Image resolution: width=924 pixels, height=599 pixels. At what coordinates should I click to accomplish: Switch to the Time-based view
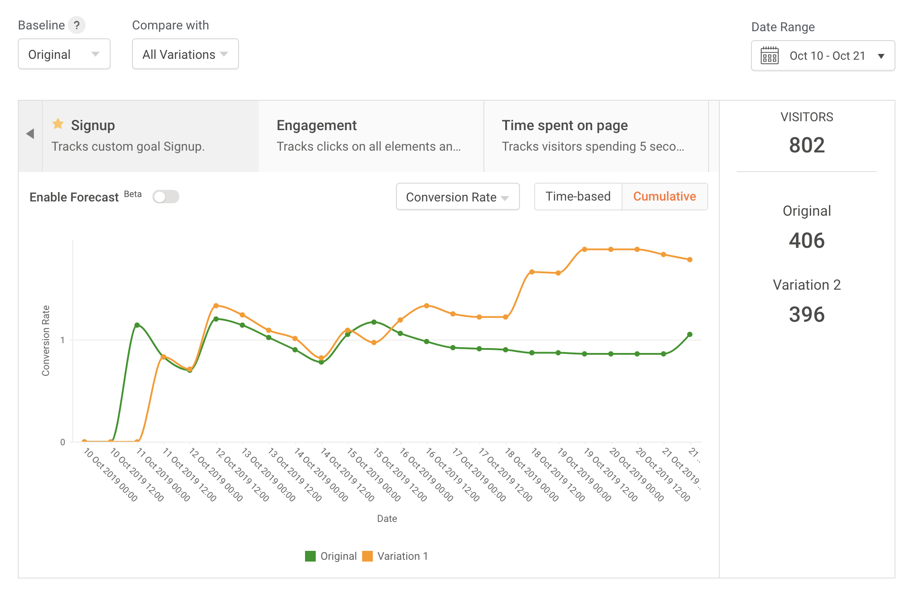pos(577,196)
